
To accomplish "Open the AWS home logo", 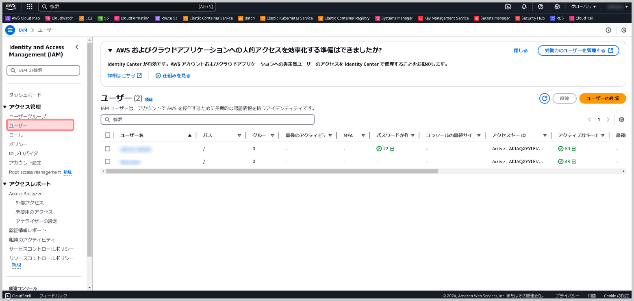I will pos(11,6).
